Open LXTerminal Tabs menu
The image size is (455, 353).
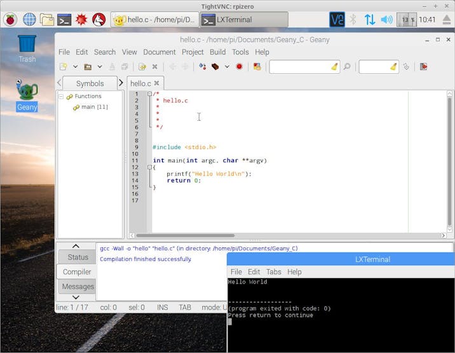273,272
